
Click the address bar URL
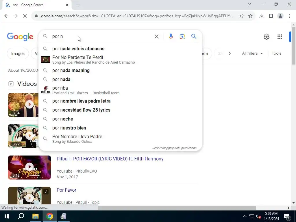pos(137,16)
